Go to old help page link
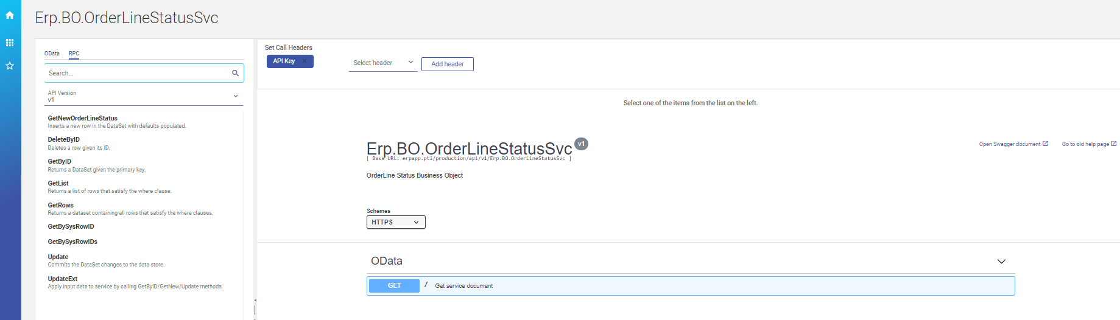The height and width of the screenshot is (320, 1120). coord(1089,144)
